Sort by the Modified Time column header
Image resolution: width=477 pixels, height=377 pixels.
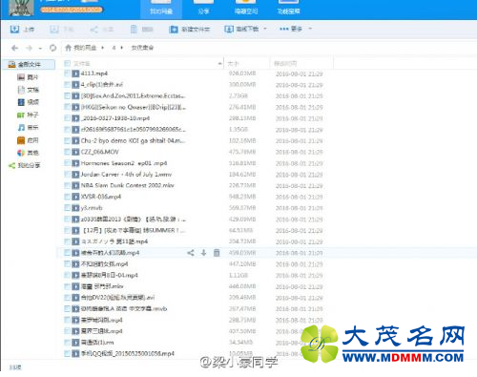tap(285, 64)
